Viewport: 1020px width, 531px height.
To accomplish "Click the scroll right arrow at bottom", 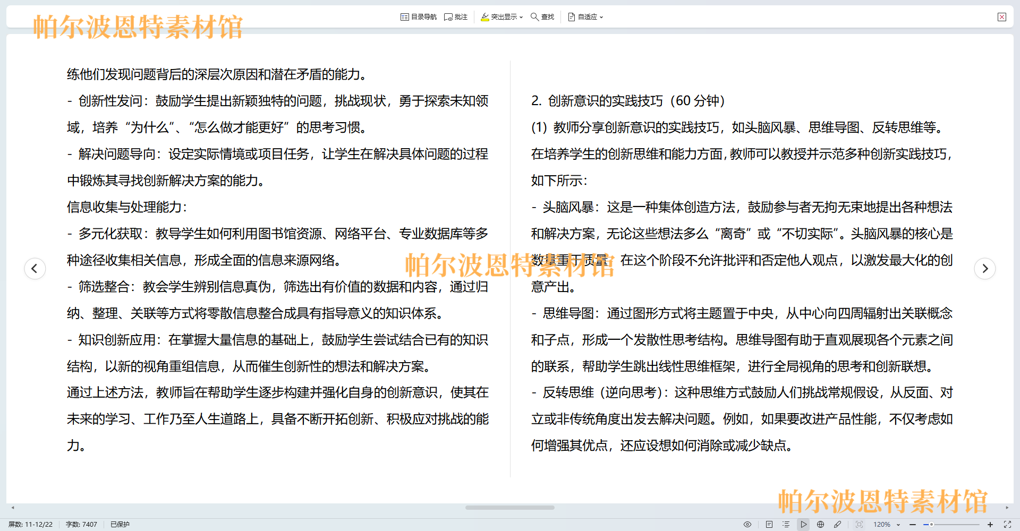I will pos(1007,508).
